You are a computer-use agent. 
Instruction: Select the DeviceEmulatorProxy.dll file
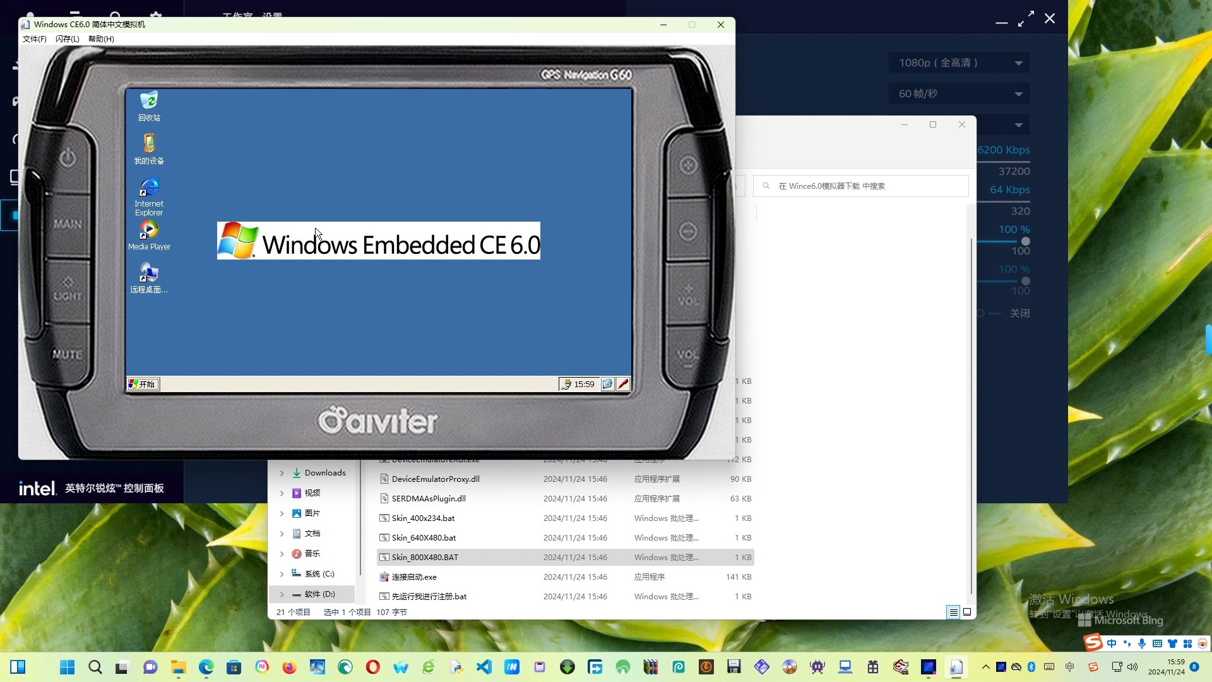[566, 479]
